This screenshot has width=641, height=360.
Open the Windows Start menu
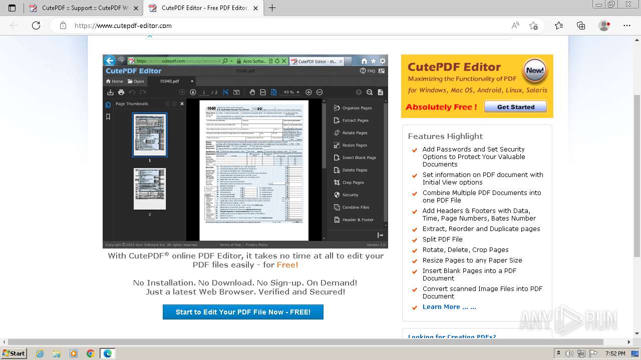coord(14,353)
